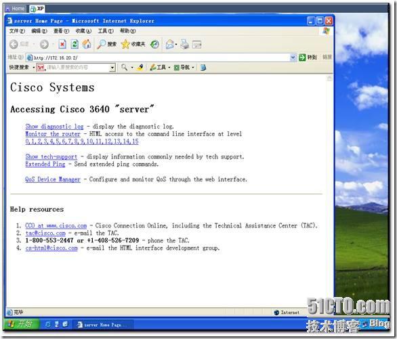The height and width of the screenshot is (339, 397).
Task: Open the 编辑(E) menu
Action: pos(39,31)
